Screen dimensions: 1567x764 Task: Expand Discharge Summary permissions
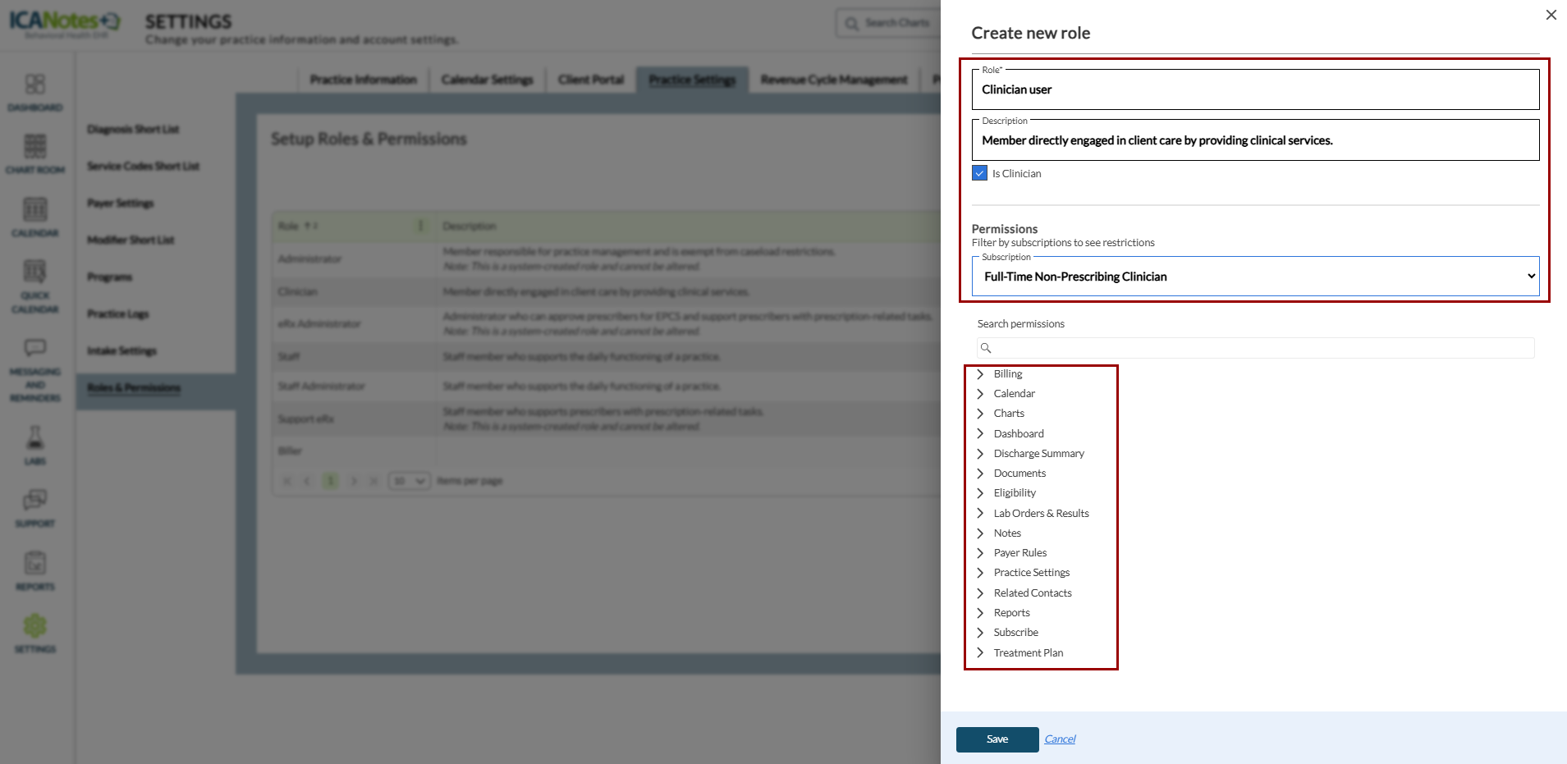point(980,454)
